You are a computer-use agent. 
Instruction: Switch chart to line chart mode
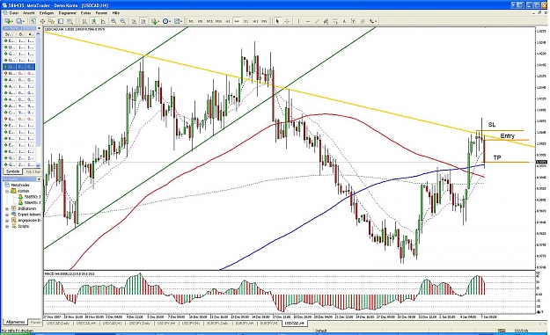click(103, 21)
